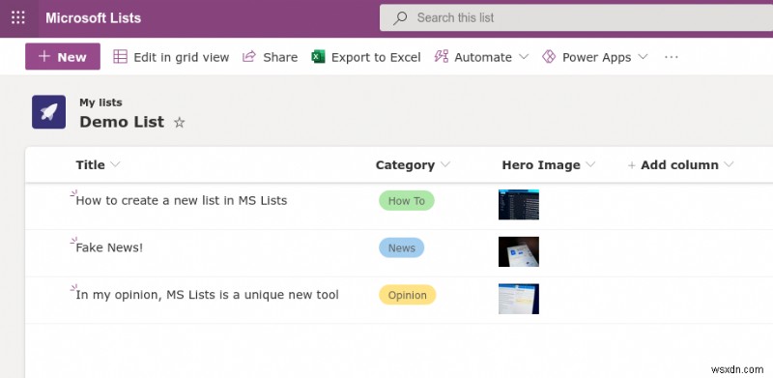Click the search magnifier icon
The image size is (773, 378).
(x=400, y=18)
